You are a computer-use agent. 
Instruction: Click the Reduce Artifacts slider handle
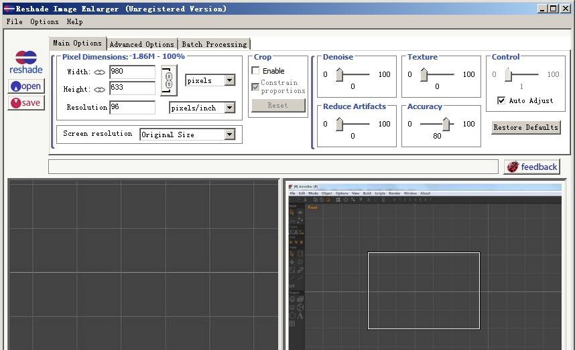coord(340,124)
